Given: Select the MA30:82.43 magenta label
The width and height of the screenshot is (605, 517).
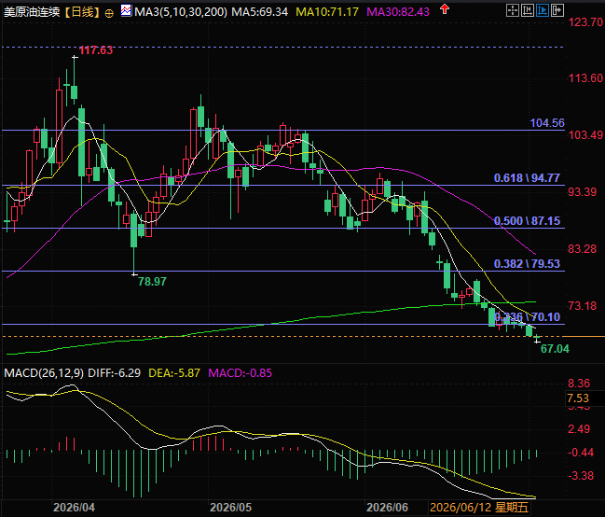Looking at the screenshot, I should click(398, 12).
